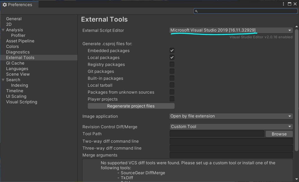Focus the preferences search field
The image size is (299, 182).
tap(245, 11)
